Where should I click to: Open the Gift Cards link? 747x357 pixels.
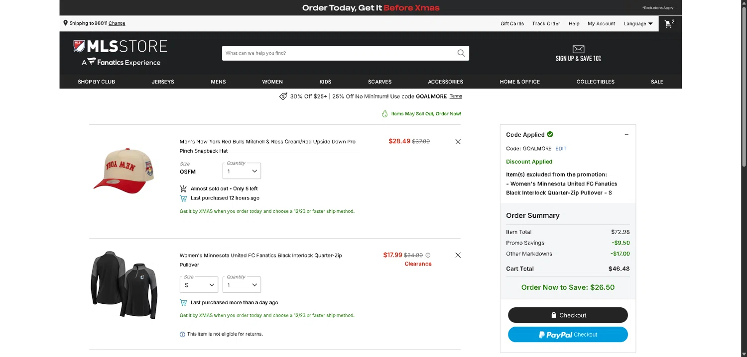point(512,23)
